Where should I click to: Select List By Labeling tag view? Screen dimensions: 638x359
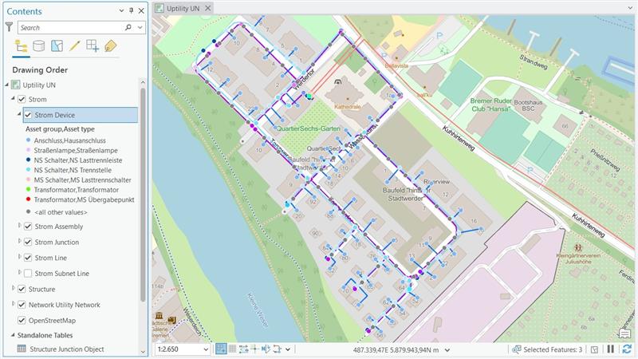pyautogui.click(x=110, y=45)
